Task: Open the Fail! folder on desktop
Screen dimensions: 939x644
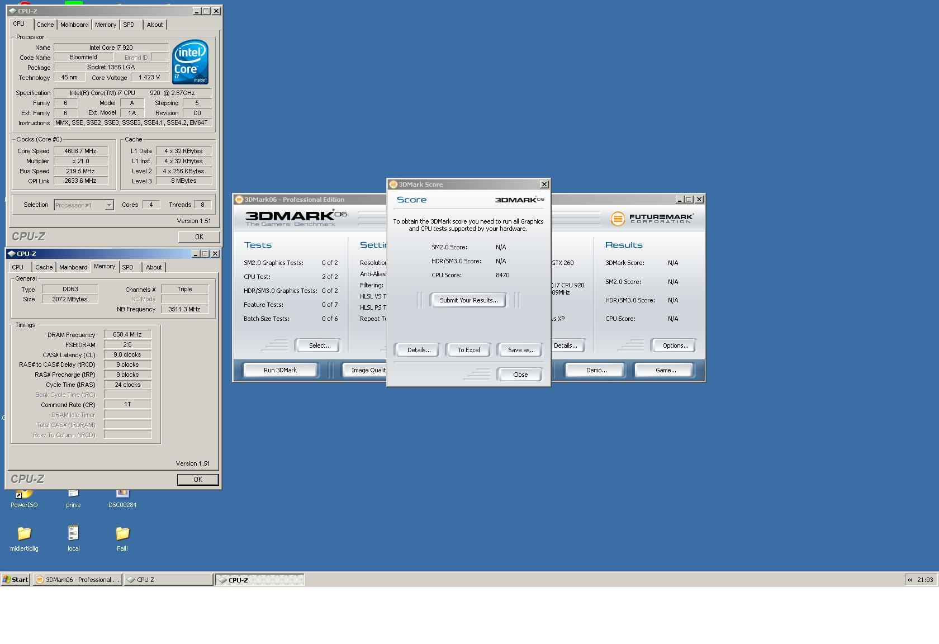Action: pyautogui.click(x=122, y=539)
